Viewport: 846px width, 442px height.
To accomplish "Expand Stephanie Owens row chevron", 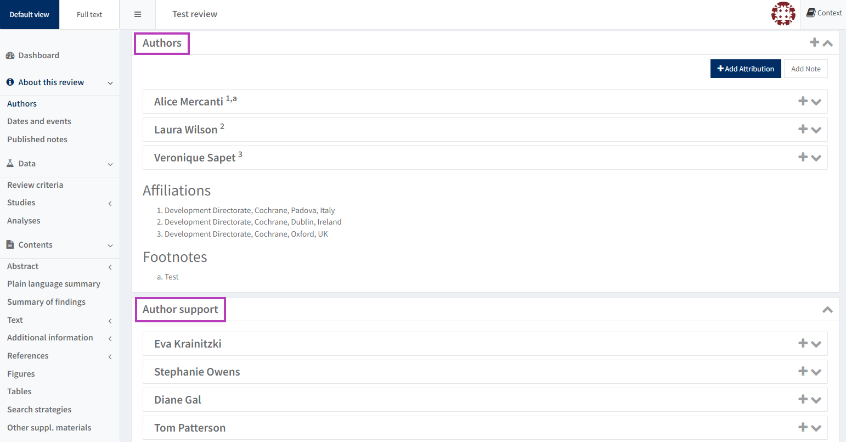I will (816, 372).
